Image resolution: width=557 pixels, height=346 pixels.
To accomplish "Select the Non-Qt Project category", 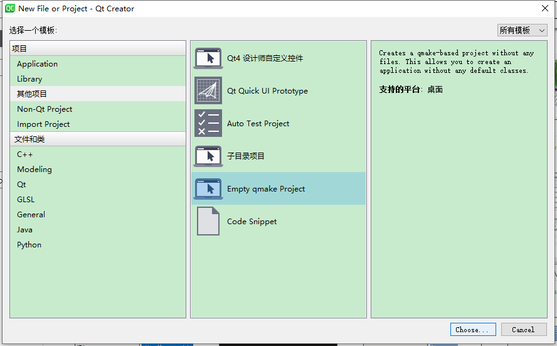I will [x=98, y=109].
